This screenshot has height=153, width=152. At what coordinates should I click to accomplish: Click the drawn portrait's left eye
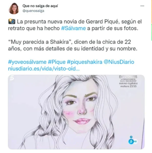[x=70, y=102]
